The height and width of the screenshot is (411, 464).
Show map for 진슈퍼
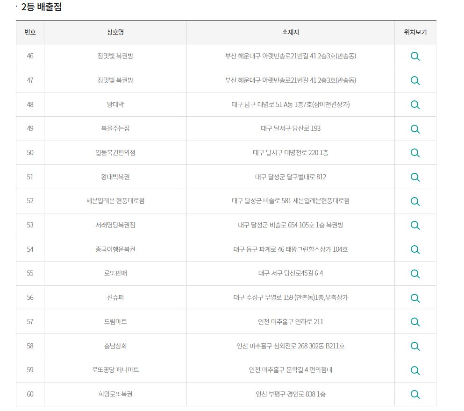(x=415, y=298)
